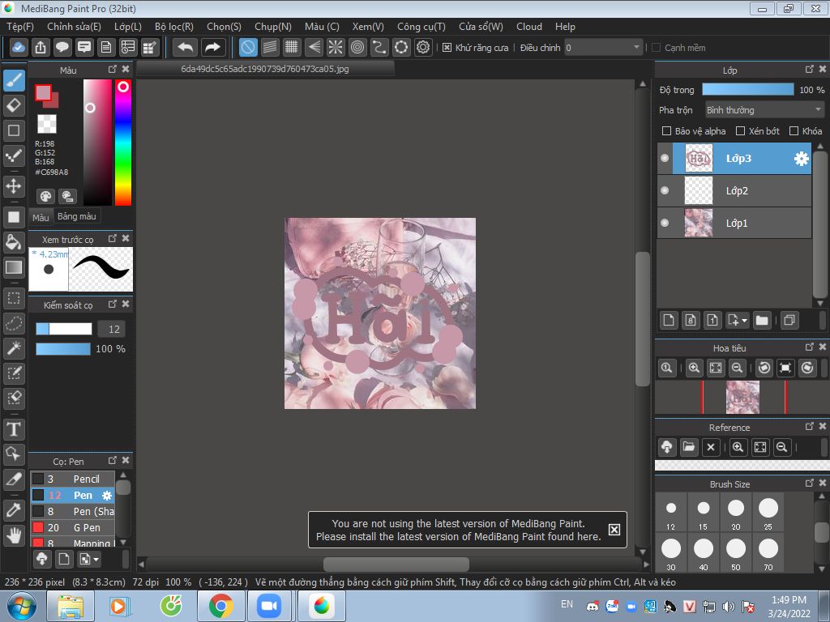Select the G Pen brush
The image size is (830, 622).
pyautogui.click(x=72, y=527)
